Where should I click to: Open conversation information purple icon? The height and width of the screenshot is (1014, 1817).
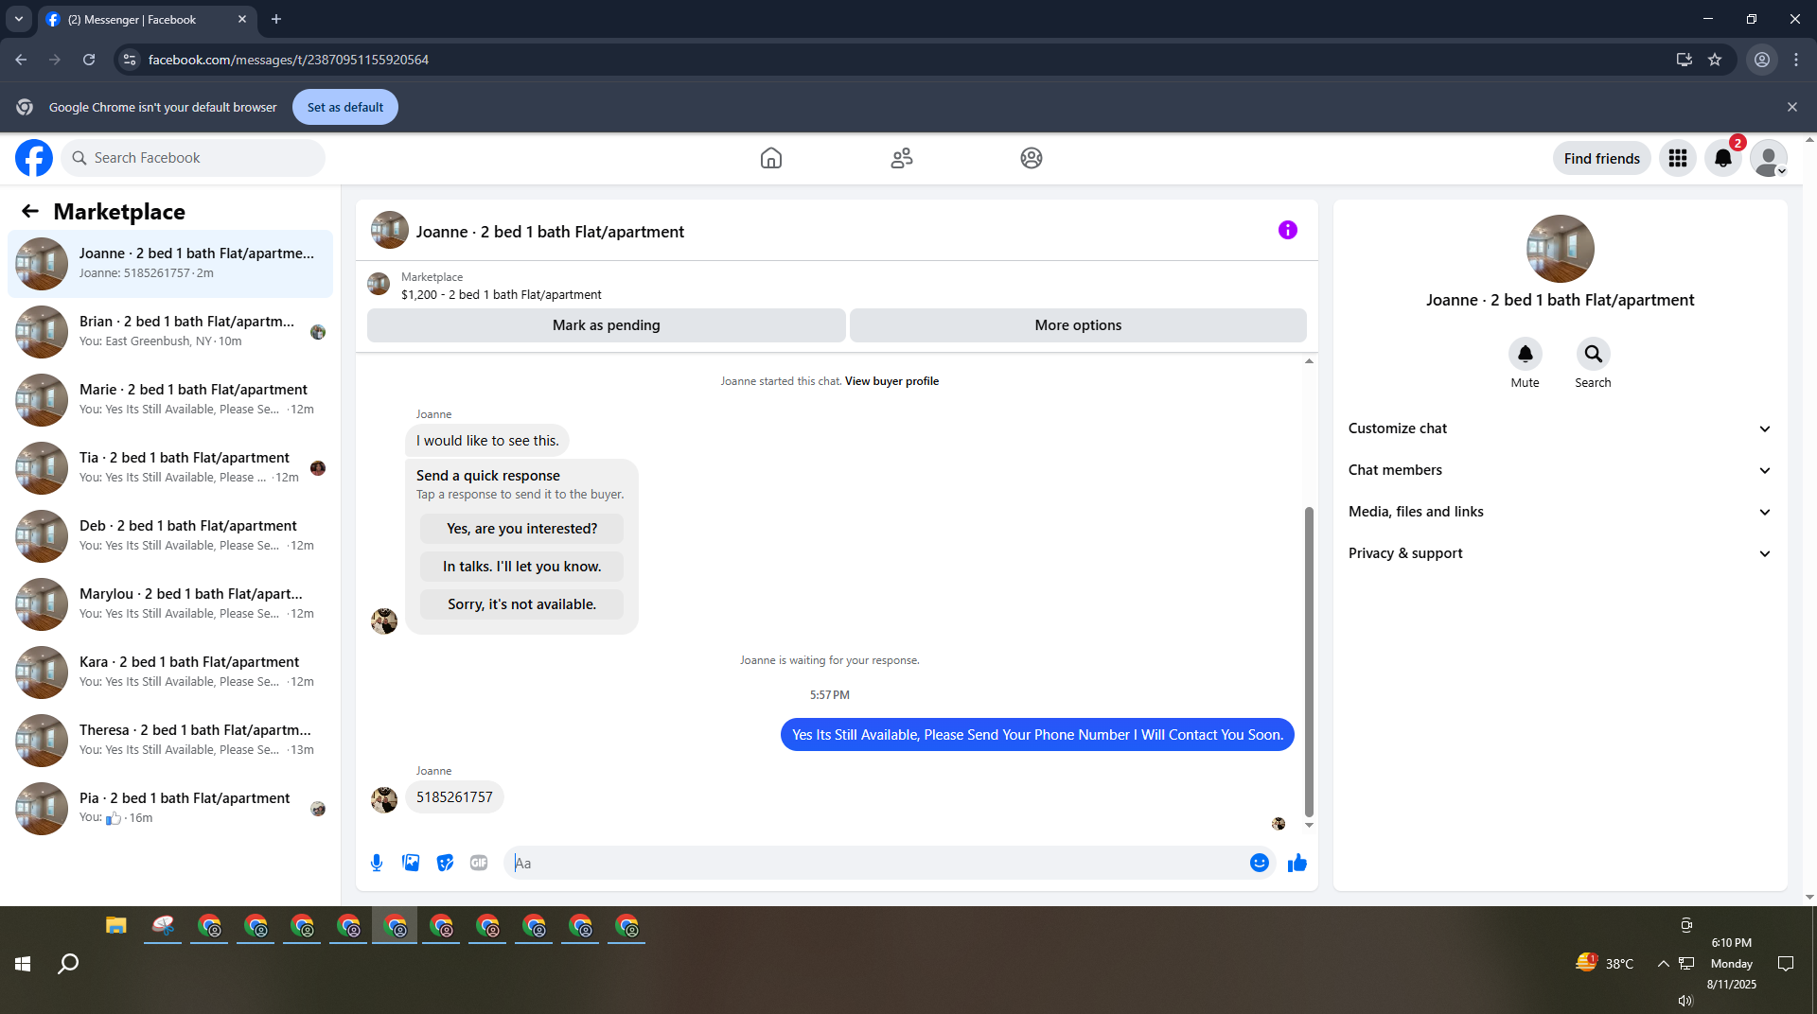click(x=1288, y=230)
